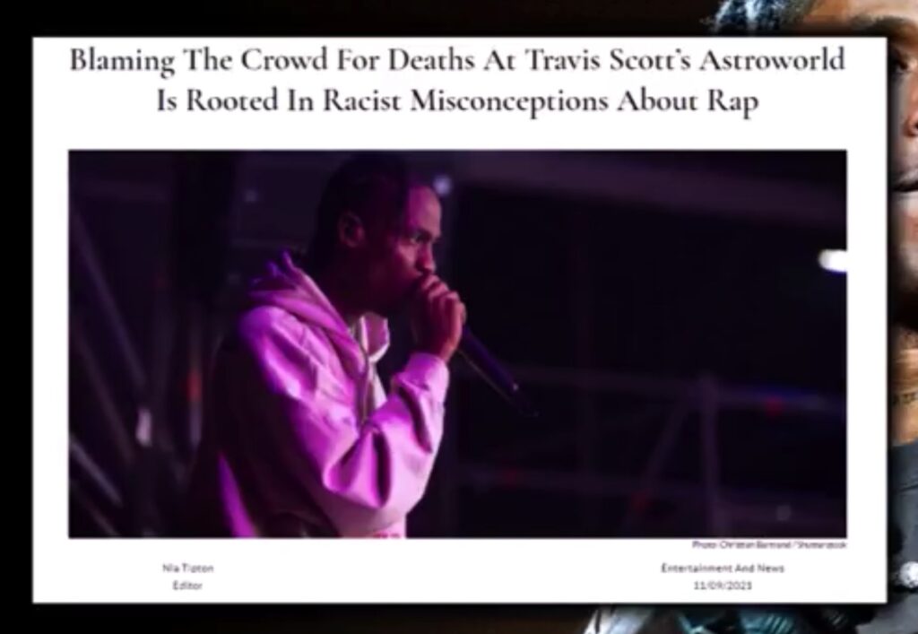
Task: Open the article's concert photo
Action: click(x=457, y=344)
